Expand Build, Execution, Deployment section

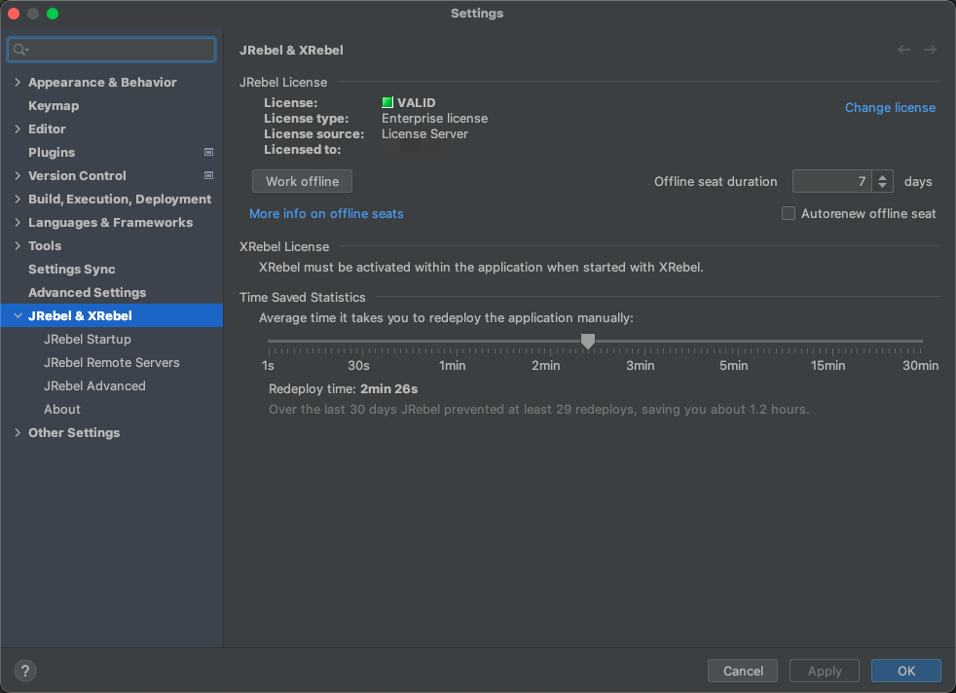pos(18,199)
